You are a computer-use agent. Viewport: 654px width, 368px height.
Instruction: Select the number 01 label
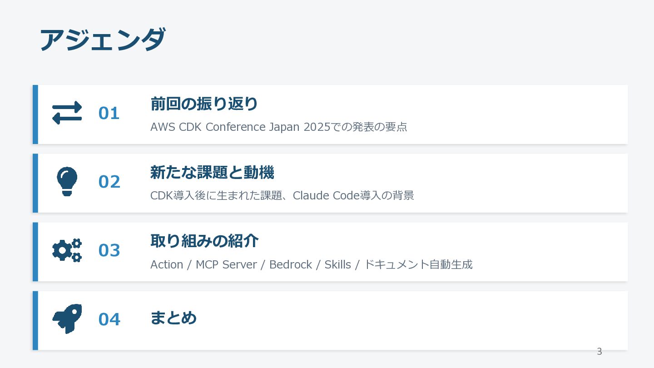(109, 114)
